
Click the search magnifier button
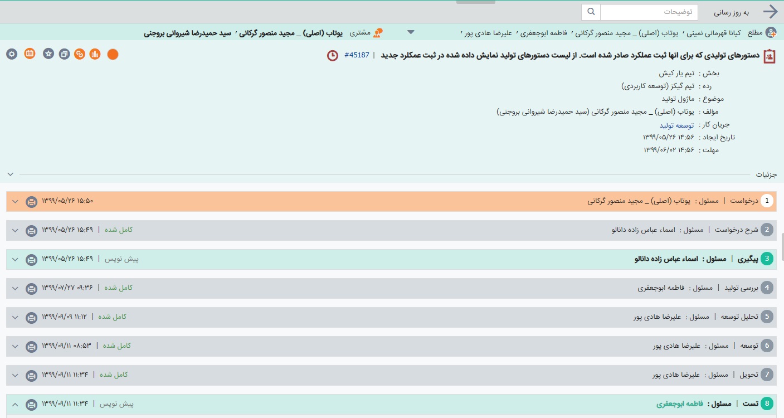pos(591,12)
